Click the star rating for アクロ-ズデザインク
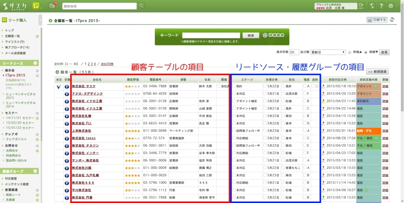 click(132, 94)
